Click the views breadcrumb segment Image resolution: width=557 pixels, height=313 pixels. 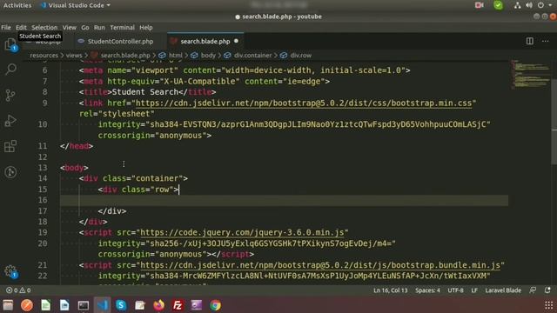(74, 56)
